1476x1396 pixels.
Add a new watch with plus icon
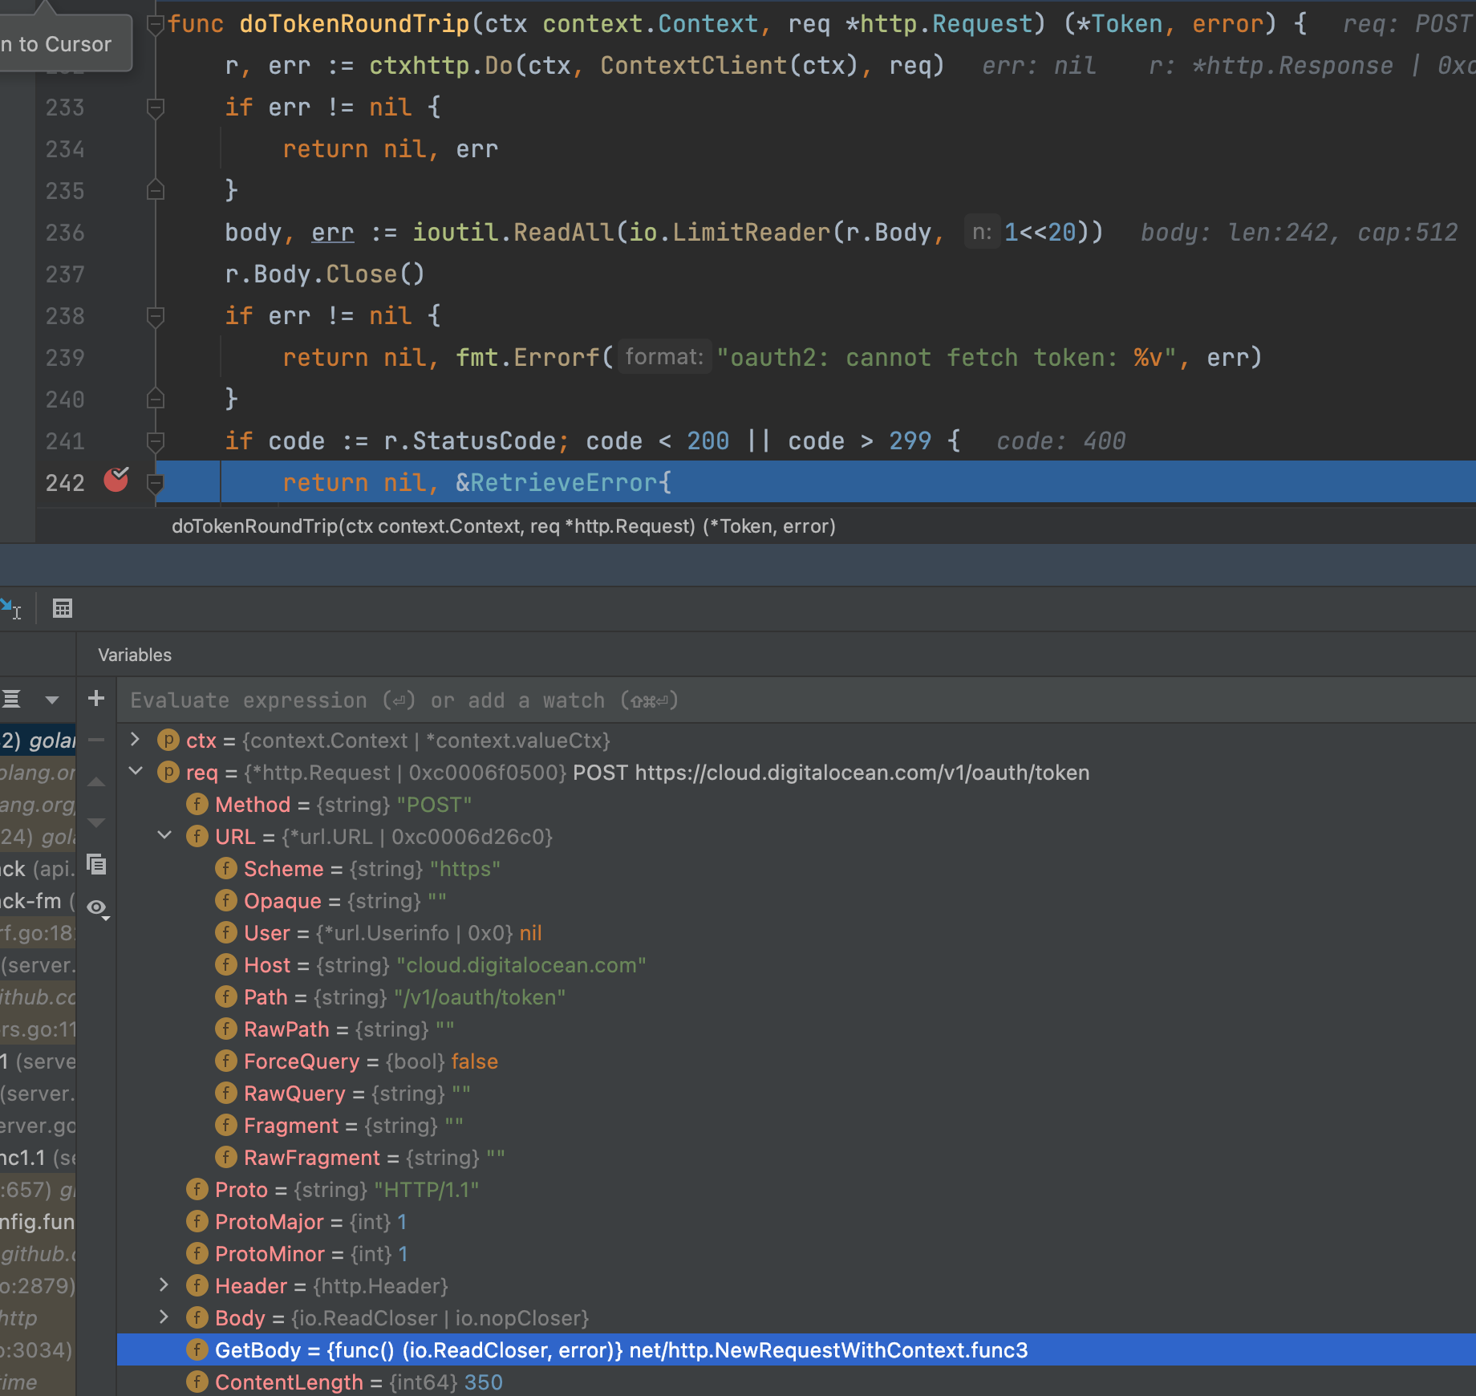(96, 699)
